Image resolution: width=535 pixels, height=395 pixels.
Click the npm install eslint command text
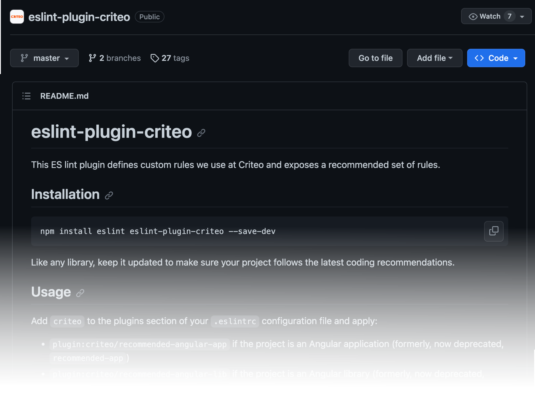point(158,231)
